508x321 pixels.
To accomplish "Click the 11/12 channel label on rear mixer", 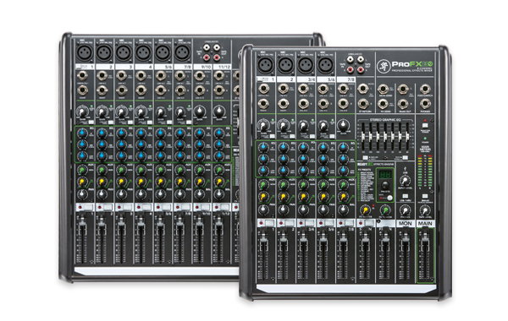I will pos(224,67).
